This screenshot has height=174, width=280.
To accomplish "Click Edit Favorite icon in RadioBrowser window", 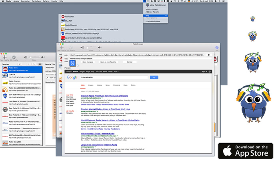I will pyautogui.click(x=70, y=47).
